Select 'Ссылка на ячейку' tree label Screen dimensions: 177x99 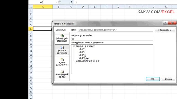tap(85, 46)
